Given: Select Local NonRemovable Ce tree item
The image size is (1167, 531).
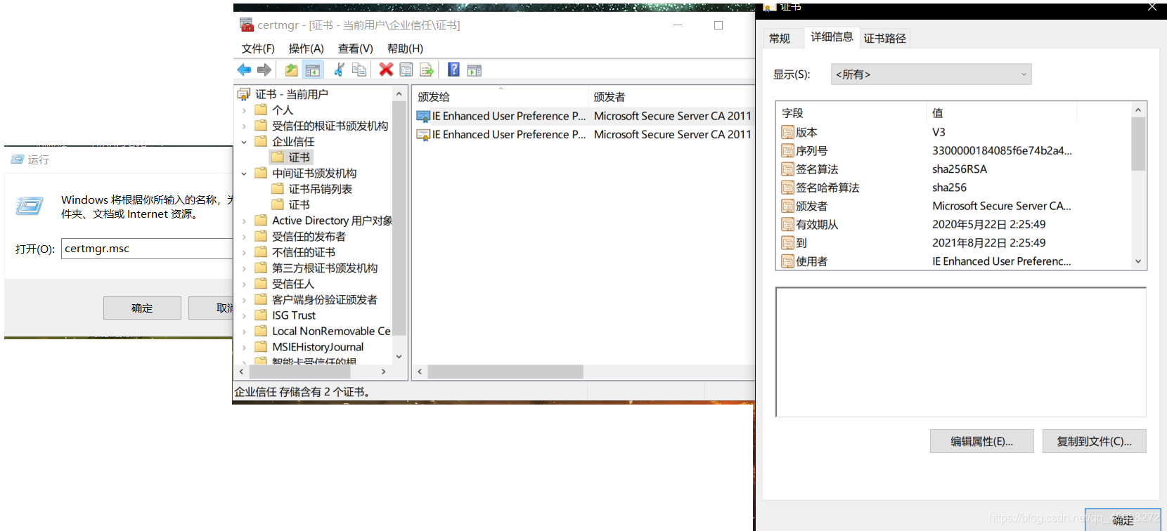Looking at the screenshot, I should [323, 331].
